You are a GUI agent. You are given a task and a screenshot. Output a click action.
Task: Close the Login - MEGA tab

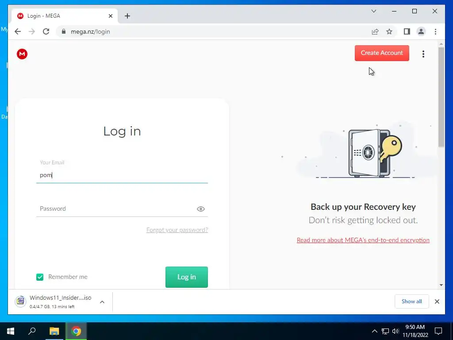[110, 16]
